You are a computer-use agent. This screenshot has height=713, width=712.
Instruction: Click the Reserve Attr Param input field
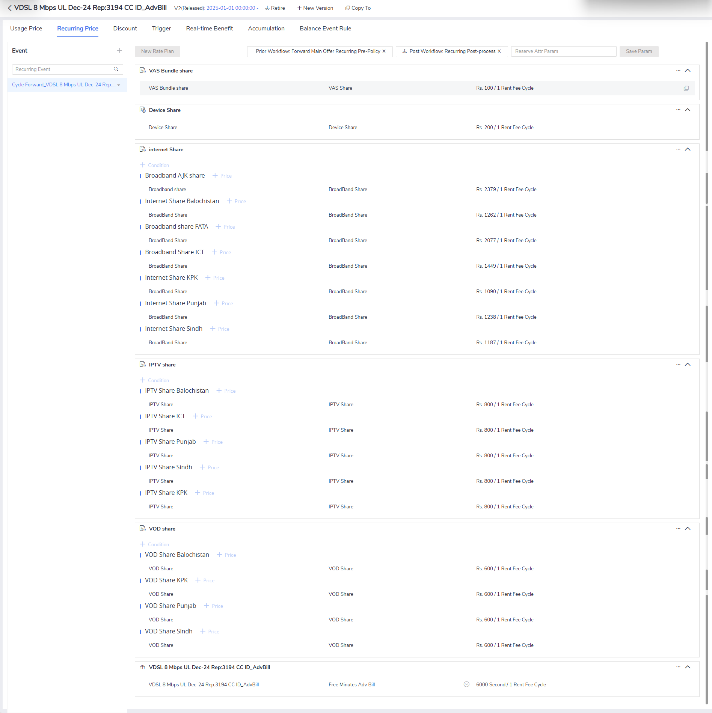point(563,51)
